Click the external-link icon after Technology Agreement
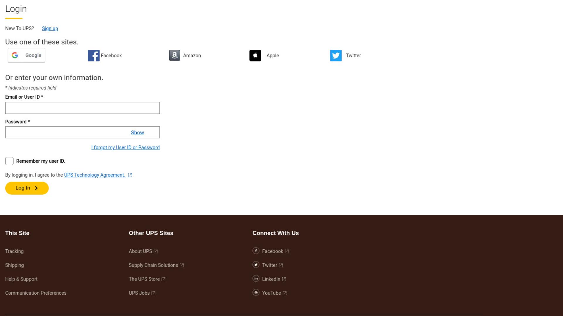 click(130, 175)
